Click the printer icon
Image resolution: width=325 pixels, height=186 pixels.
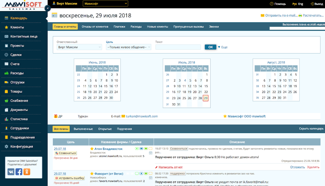tap(300, 15)
